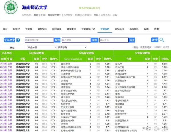
Task: Click the 海南师范大学 page title
Action: pyautogui.click(x=34, y=7)
